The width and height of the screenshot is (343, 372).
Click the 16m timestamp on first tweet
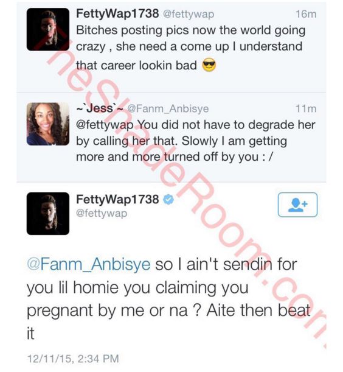click(x=306, y=14)
